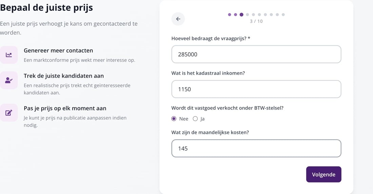This screenshot has height=194, width=373.
Task: Click the Genereer meer contacten heading
Action: click(58, 51)
